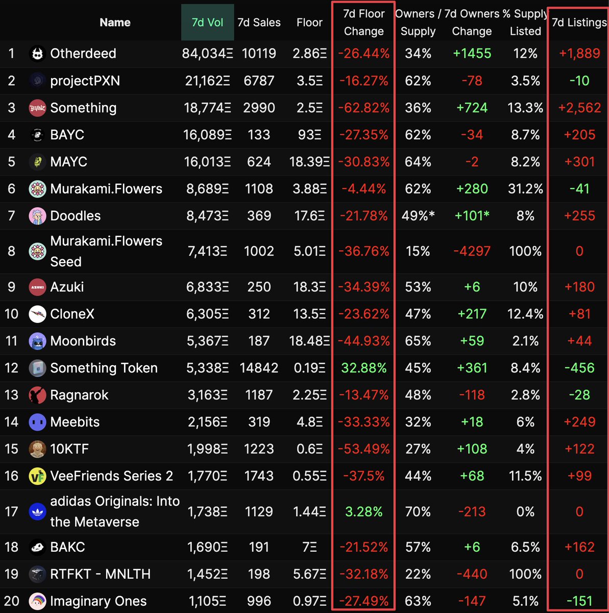Click the Beanz icon beside Something

coord(37,108)
